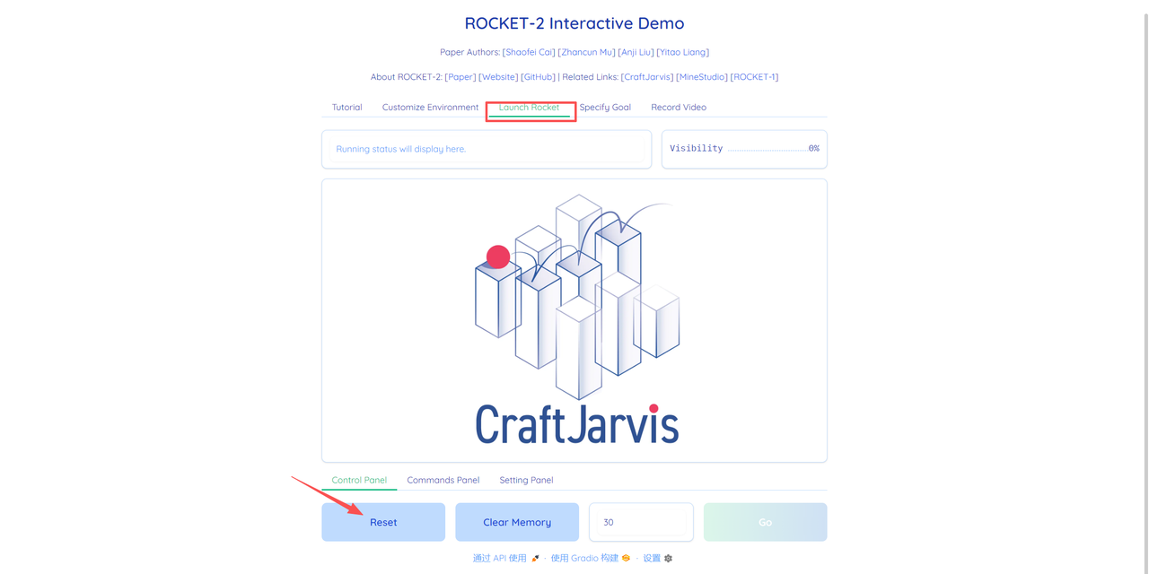The width and height of the screenshot is (1149, 574).
Task: Open Shaofei Cai author link
Action: 529,52
